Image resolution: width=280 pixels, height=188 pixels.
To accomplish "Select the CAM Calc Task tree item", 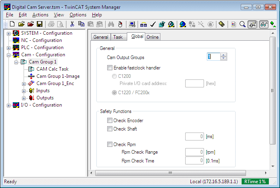I will tap(52, 69).
